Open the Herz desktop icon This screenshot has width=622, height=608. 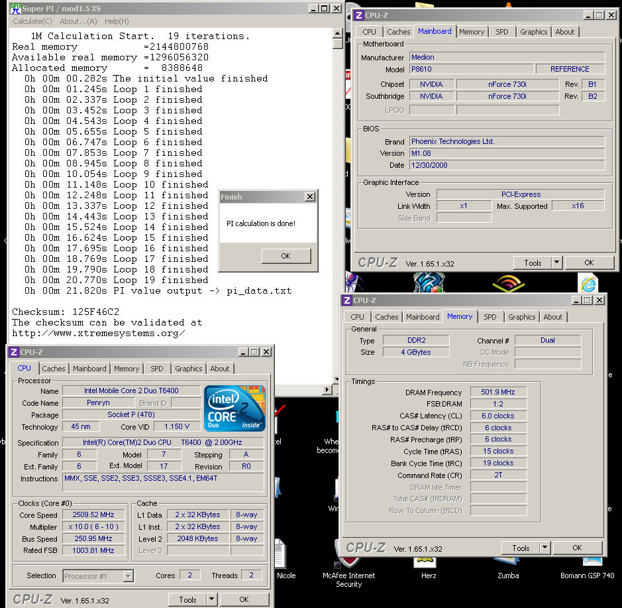pyautogui.click(x=429, y=568)
